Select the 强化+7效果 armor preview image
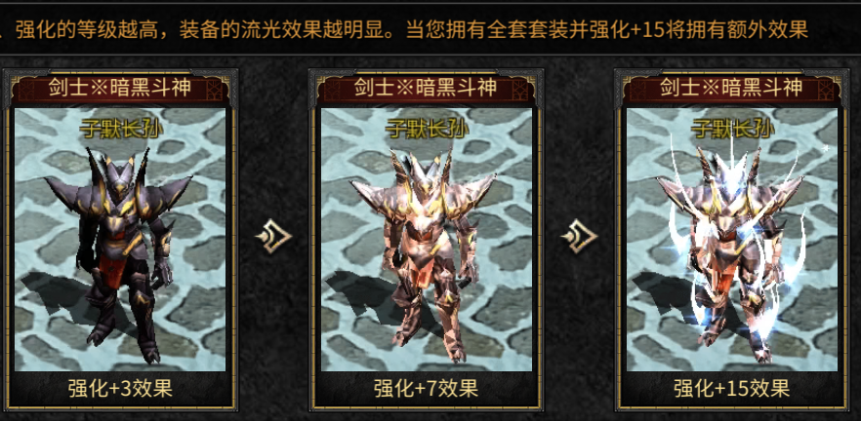The image size is (861, 421). click(426, 240)
